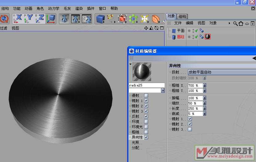This screenshot has width=256, height=162.
Task: Select the 分配 channel entry
Action: [x=137, y=148]
